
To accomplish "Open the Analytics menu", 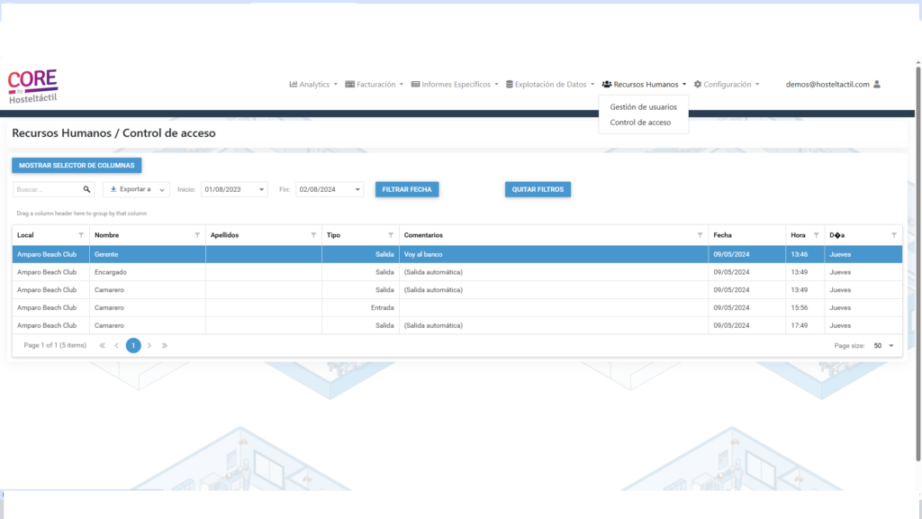I will [313, 84].
